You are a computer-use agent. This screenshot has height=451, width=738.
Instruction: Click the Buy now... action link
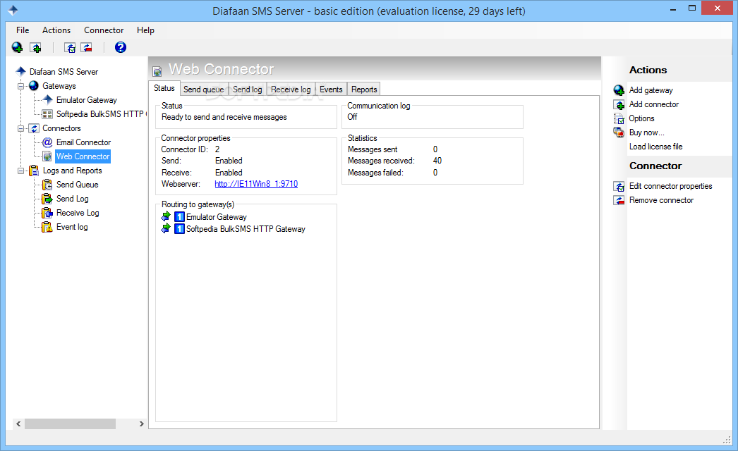pos(647,132)
